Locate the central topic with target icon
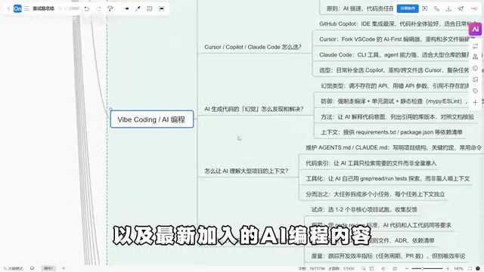This screenshot has height=272, width=484. click(x=383, y=269)
